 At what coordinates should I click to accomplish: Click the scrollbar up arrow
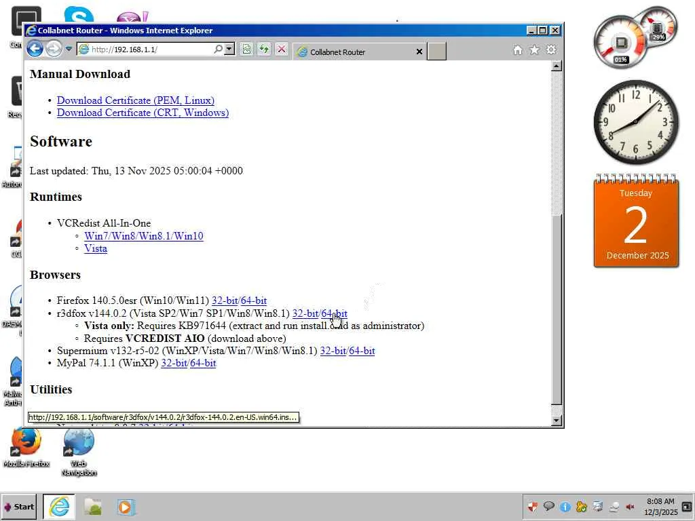click(557, 66)
